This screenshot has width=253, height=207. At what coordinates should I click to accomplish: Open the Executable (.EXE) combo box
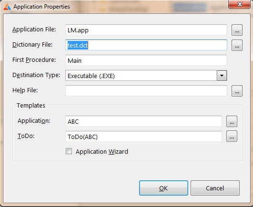coord(146,75)
